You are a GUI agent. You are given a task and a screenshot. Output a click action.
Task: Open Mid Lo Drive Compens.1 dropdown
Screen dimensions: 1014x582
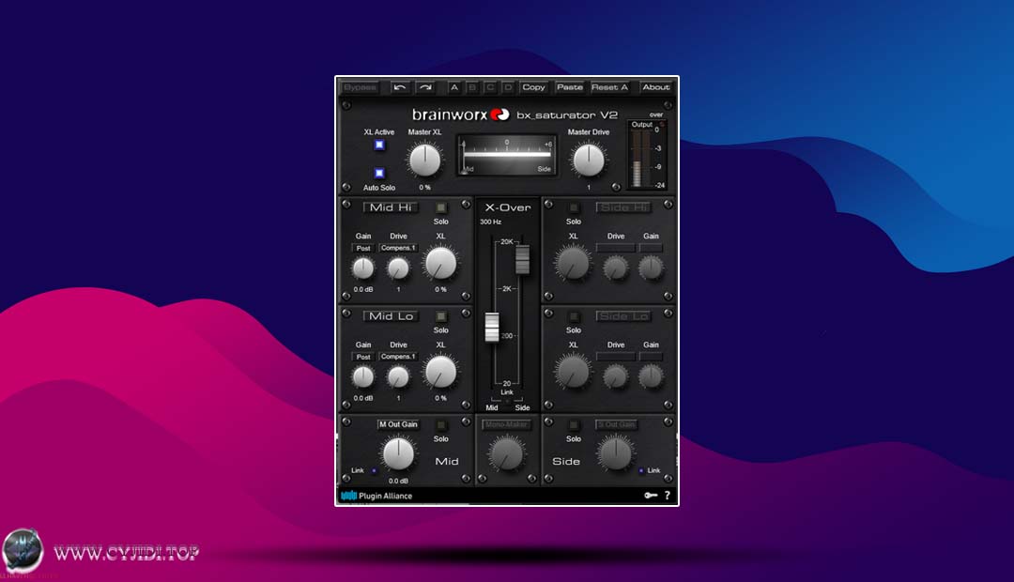click(x=398, y=357)
